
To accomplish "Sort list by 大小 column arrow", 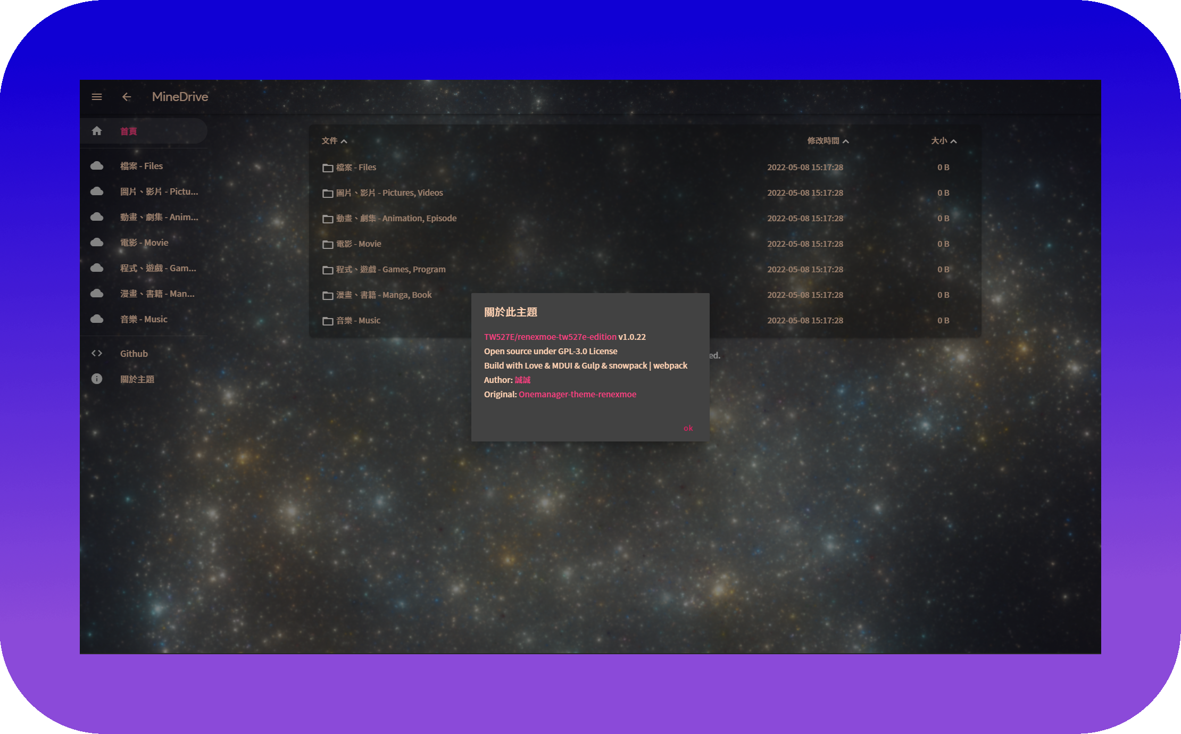I will (953, 141).
